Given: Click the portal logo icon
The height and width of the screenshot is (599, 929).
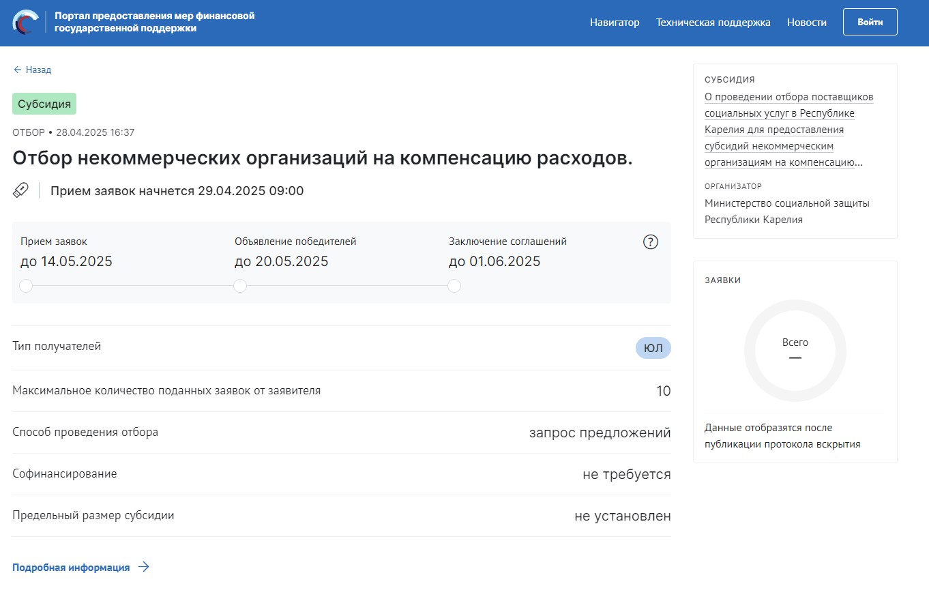Looking at the screenshot, I should [26, 23].
